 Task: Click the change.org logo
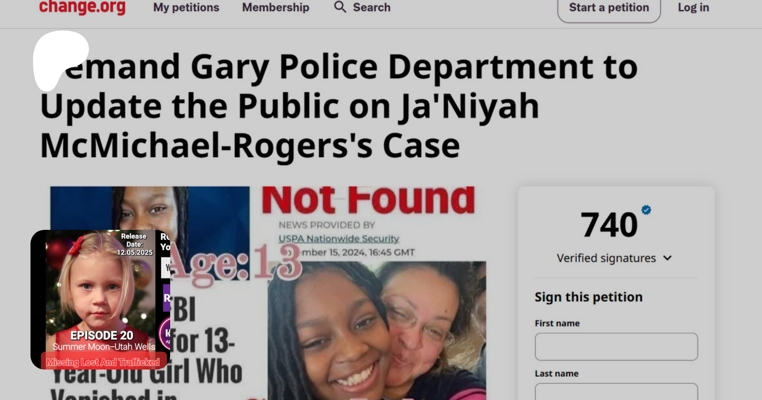(x=82, y=7)
